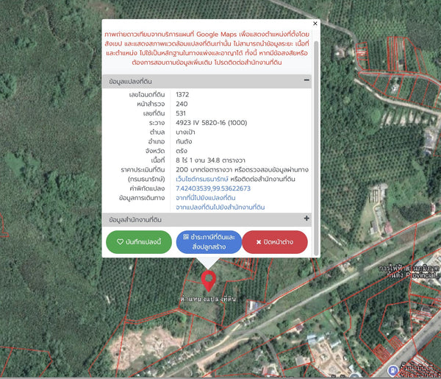Click the red ปิดหน้าต่าง button
The width and height of the screenshot is (441, 379).
click(x=275, y=242)
